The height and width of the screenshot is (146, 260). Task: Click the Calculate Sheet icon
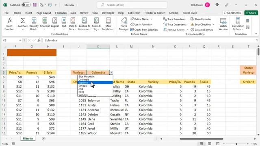tap(247, 27)
